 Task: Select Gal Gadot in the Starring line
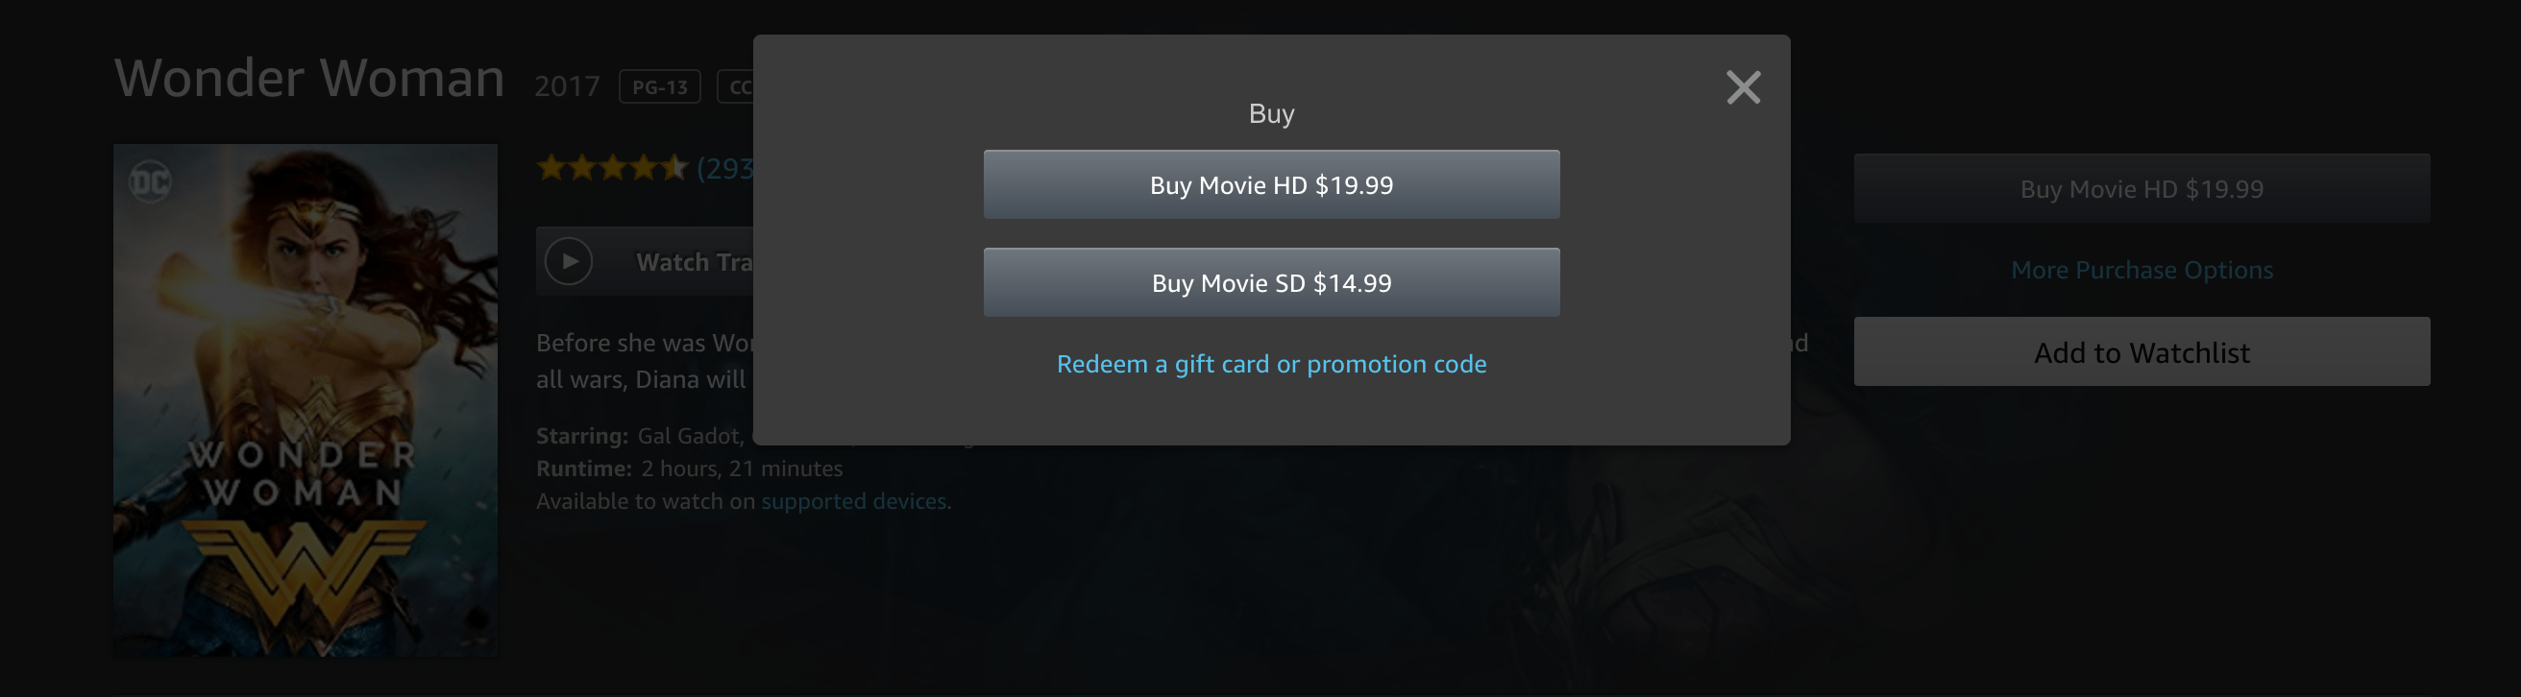tap(689, 436)
